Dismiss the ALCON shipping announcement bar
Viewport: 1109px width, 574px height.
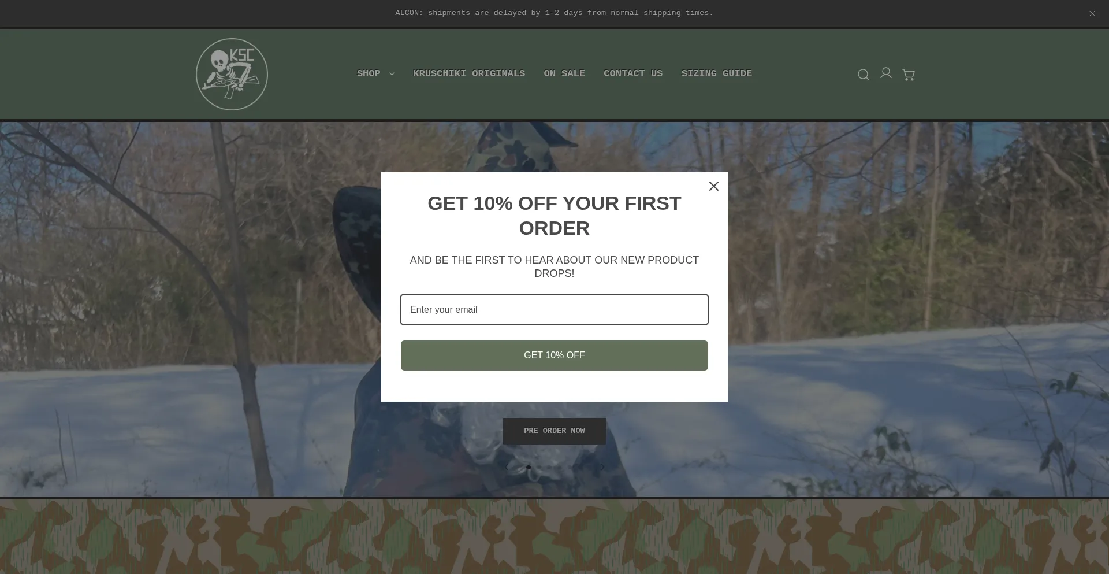1092,13
